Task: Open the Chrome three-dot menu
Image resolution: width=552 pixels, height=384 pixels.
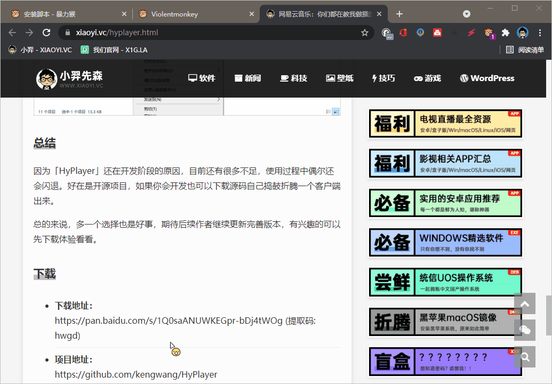Action: point(540,33)
